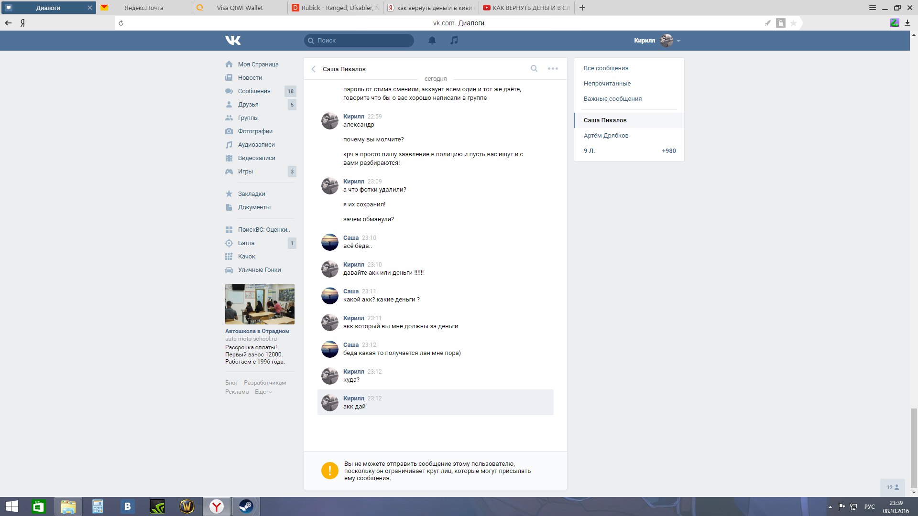This screenshot has width=918, height=516.
Task: Click in the Поиск search field
Action: click(x=359, y=41)
